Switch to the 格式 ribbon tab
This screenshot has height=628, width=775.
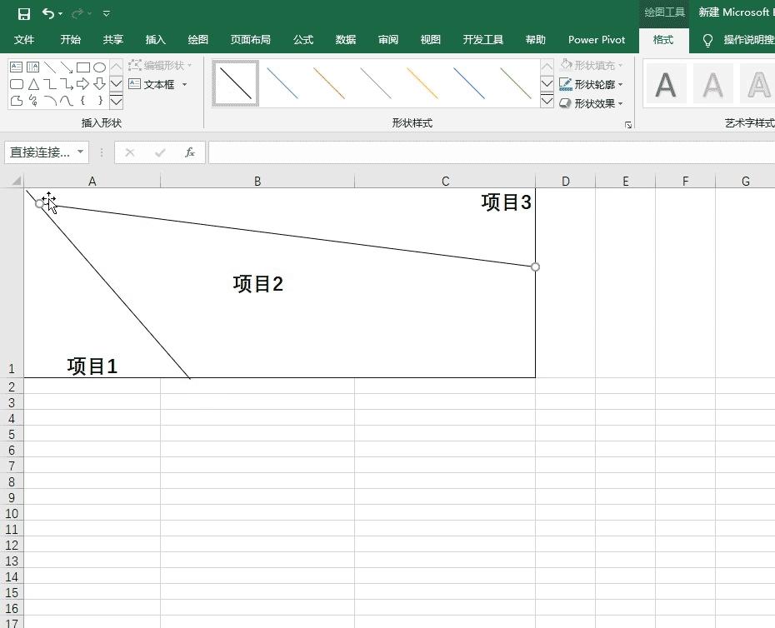click(x=662, y=39)
